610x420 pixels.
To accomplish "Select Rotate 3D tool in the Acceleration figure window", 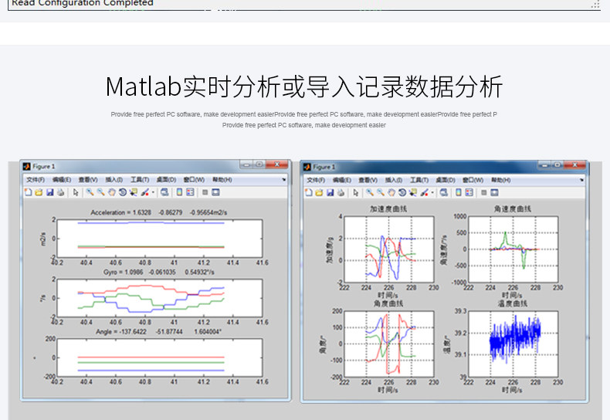I will pos(123,192).
